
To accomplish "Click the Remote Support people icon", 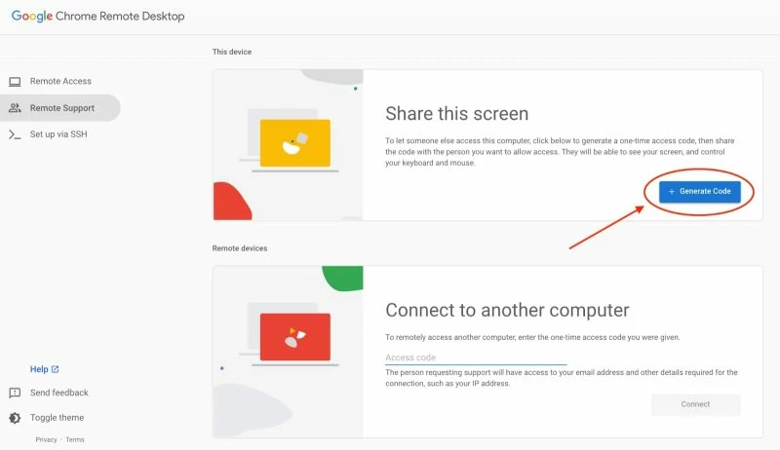I will pyautogui.click(x=15, y=108).
